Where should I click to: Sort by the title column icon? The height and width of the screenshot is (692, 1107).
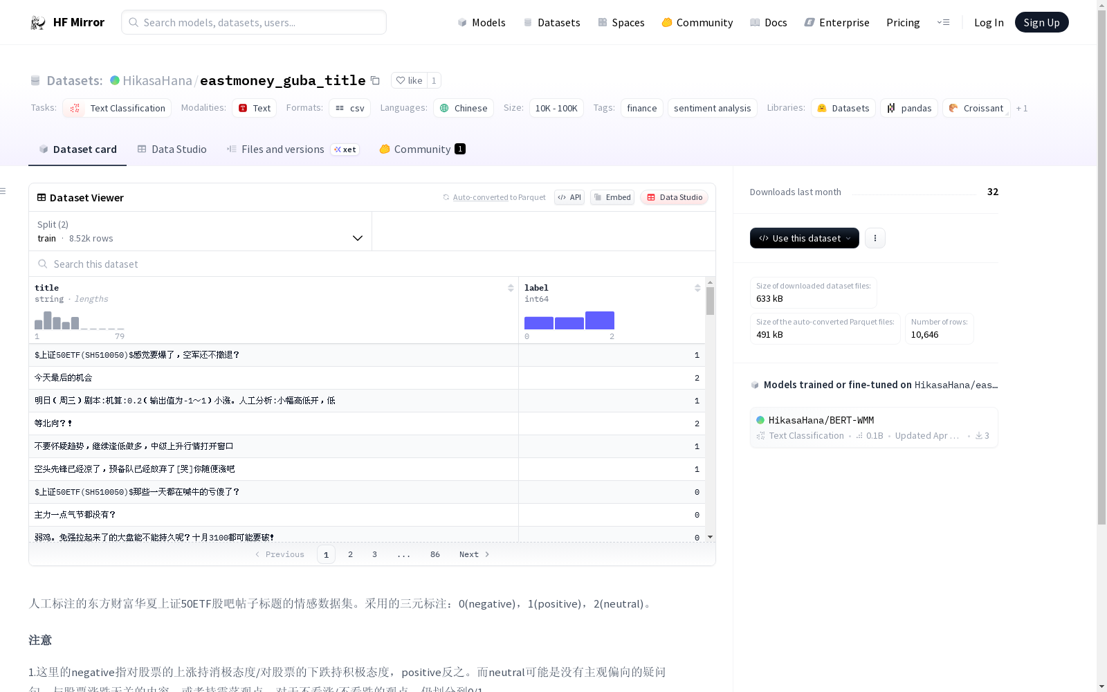511,288
